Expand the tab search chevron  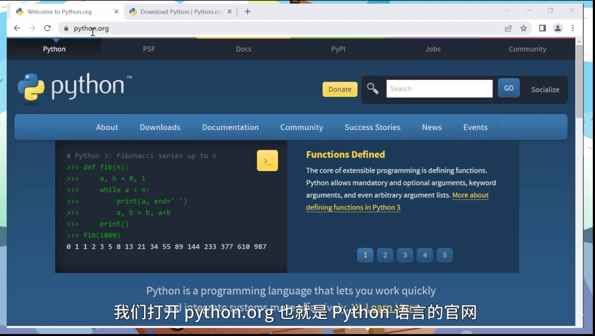click(x=507, y=11)
